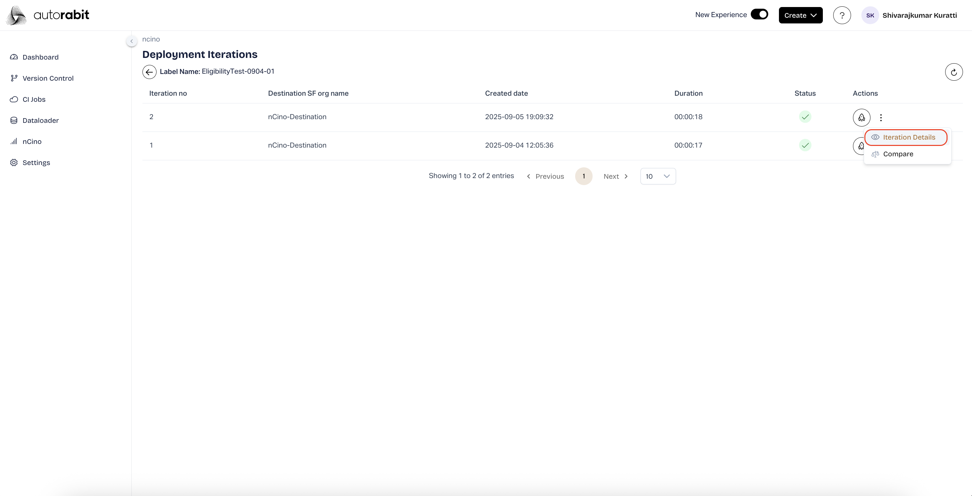The height and width of the screenshot is (496, 972).
Task: Choose Compare in the actions menu
Action: (898, 154)
